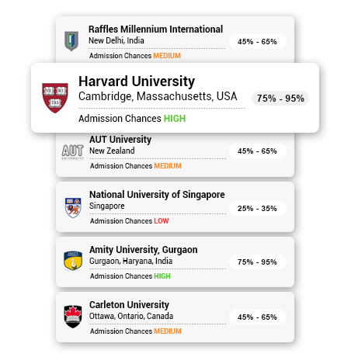This screenshot has width=351, height=357.
Task: Click the Ottawa, Ontario, Canada location text
Action: tap(131, 316)
